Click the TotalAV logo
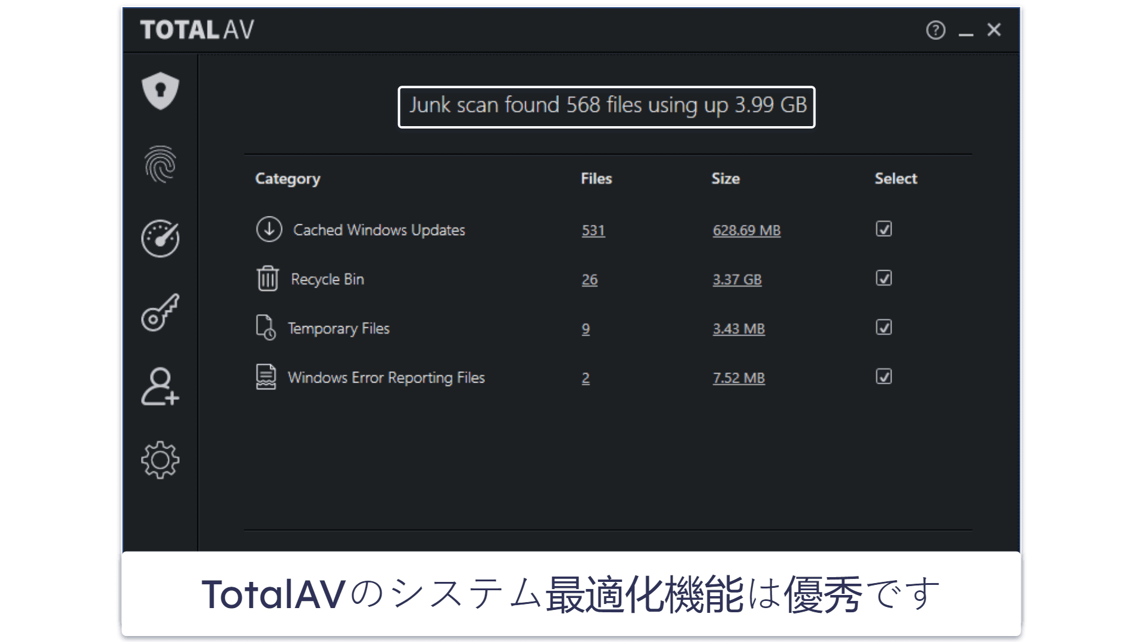 click(197, 30)
